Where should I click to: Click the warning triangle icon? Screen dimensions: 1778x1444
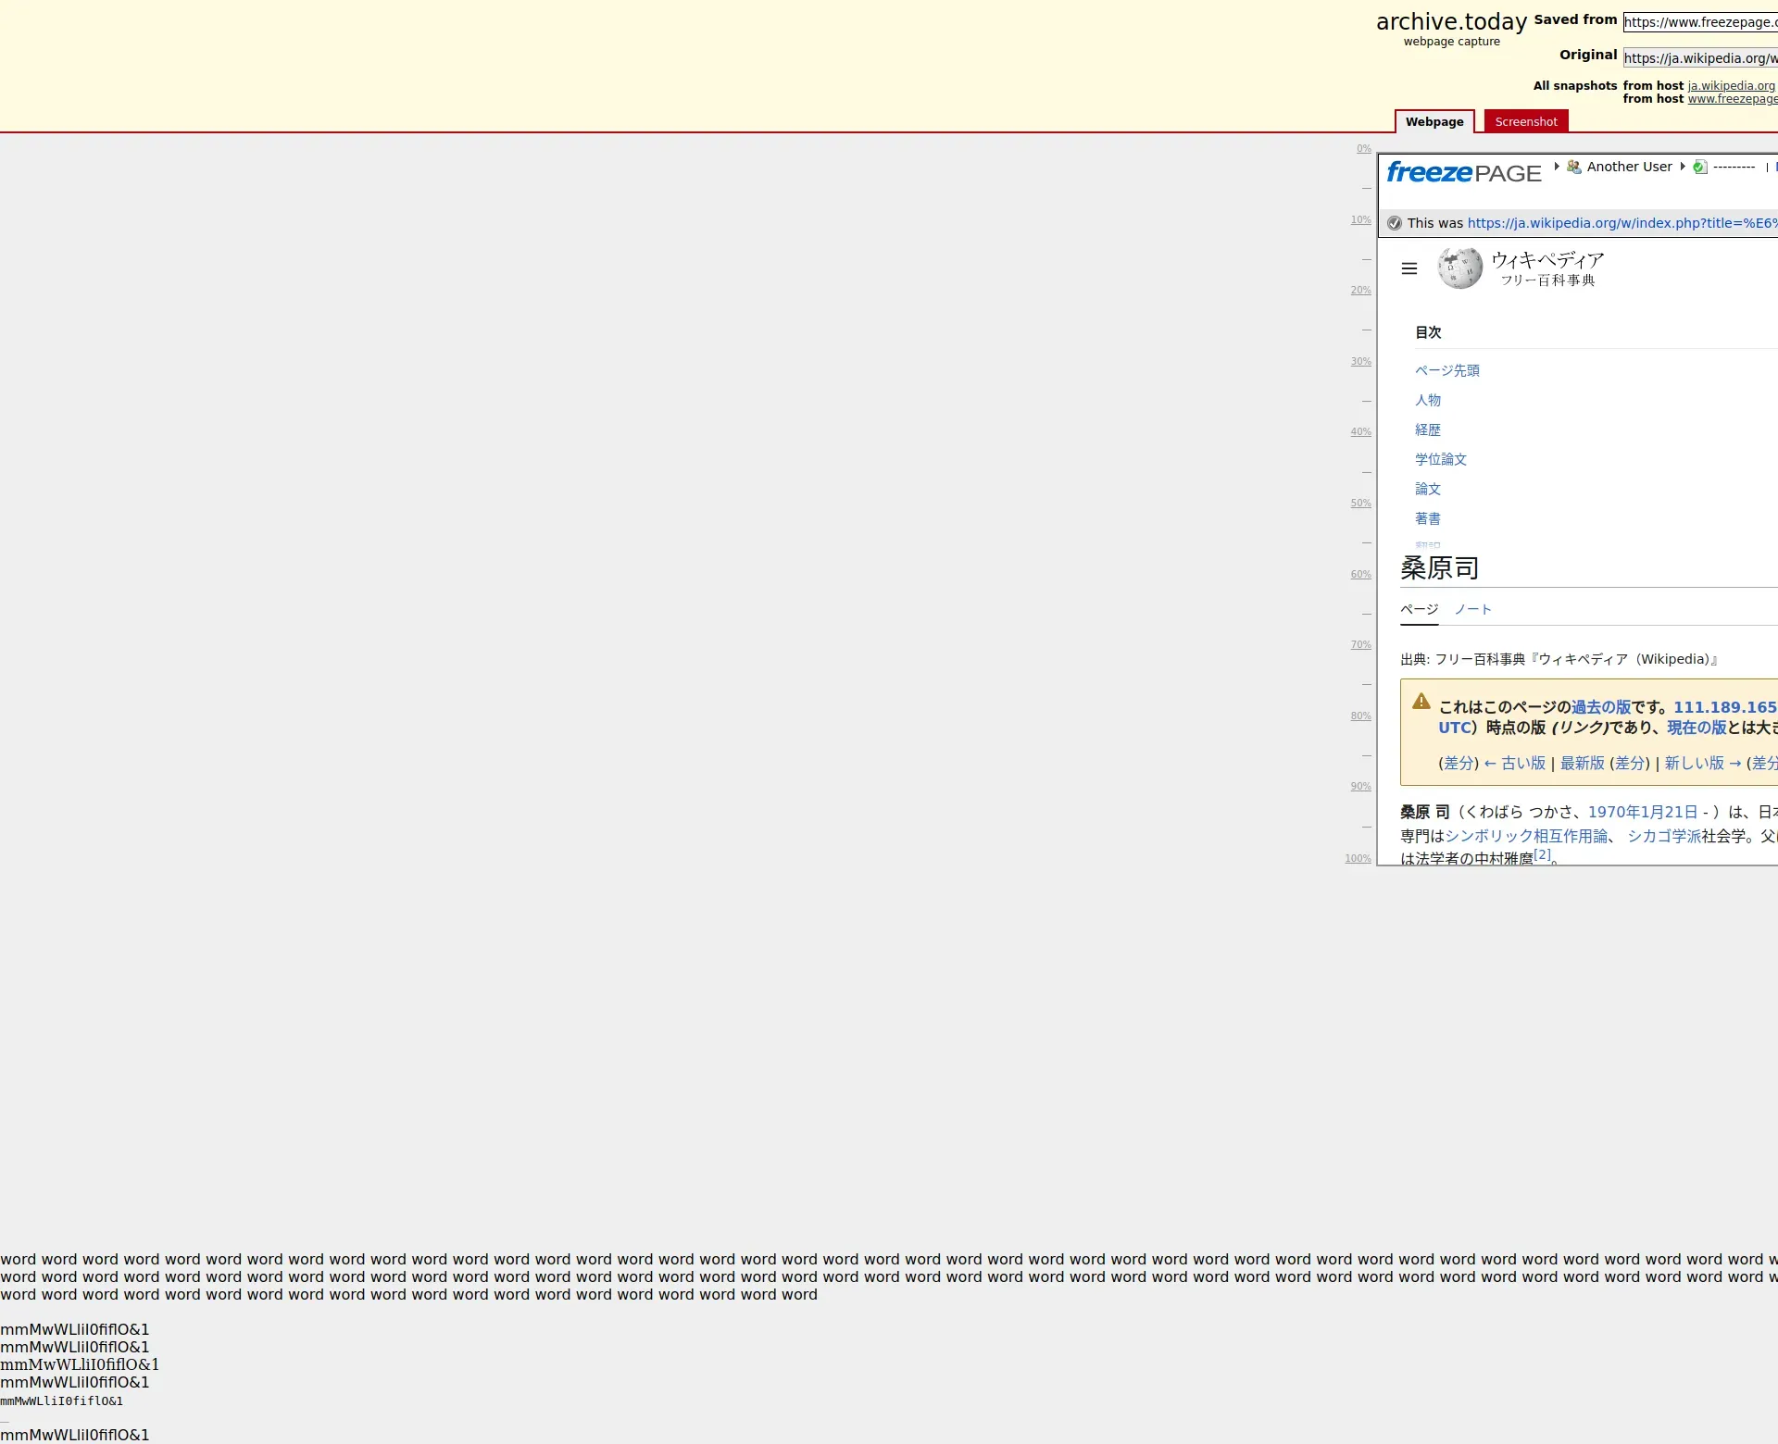(x=1421, y=702)
